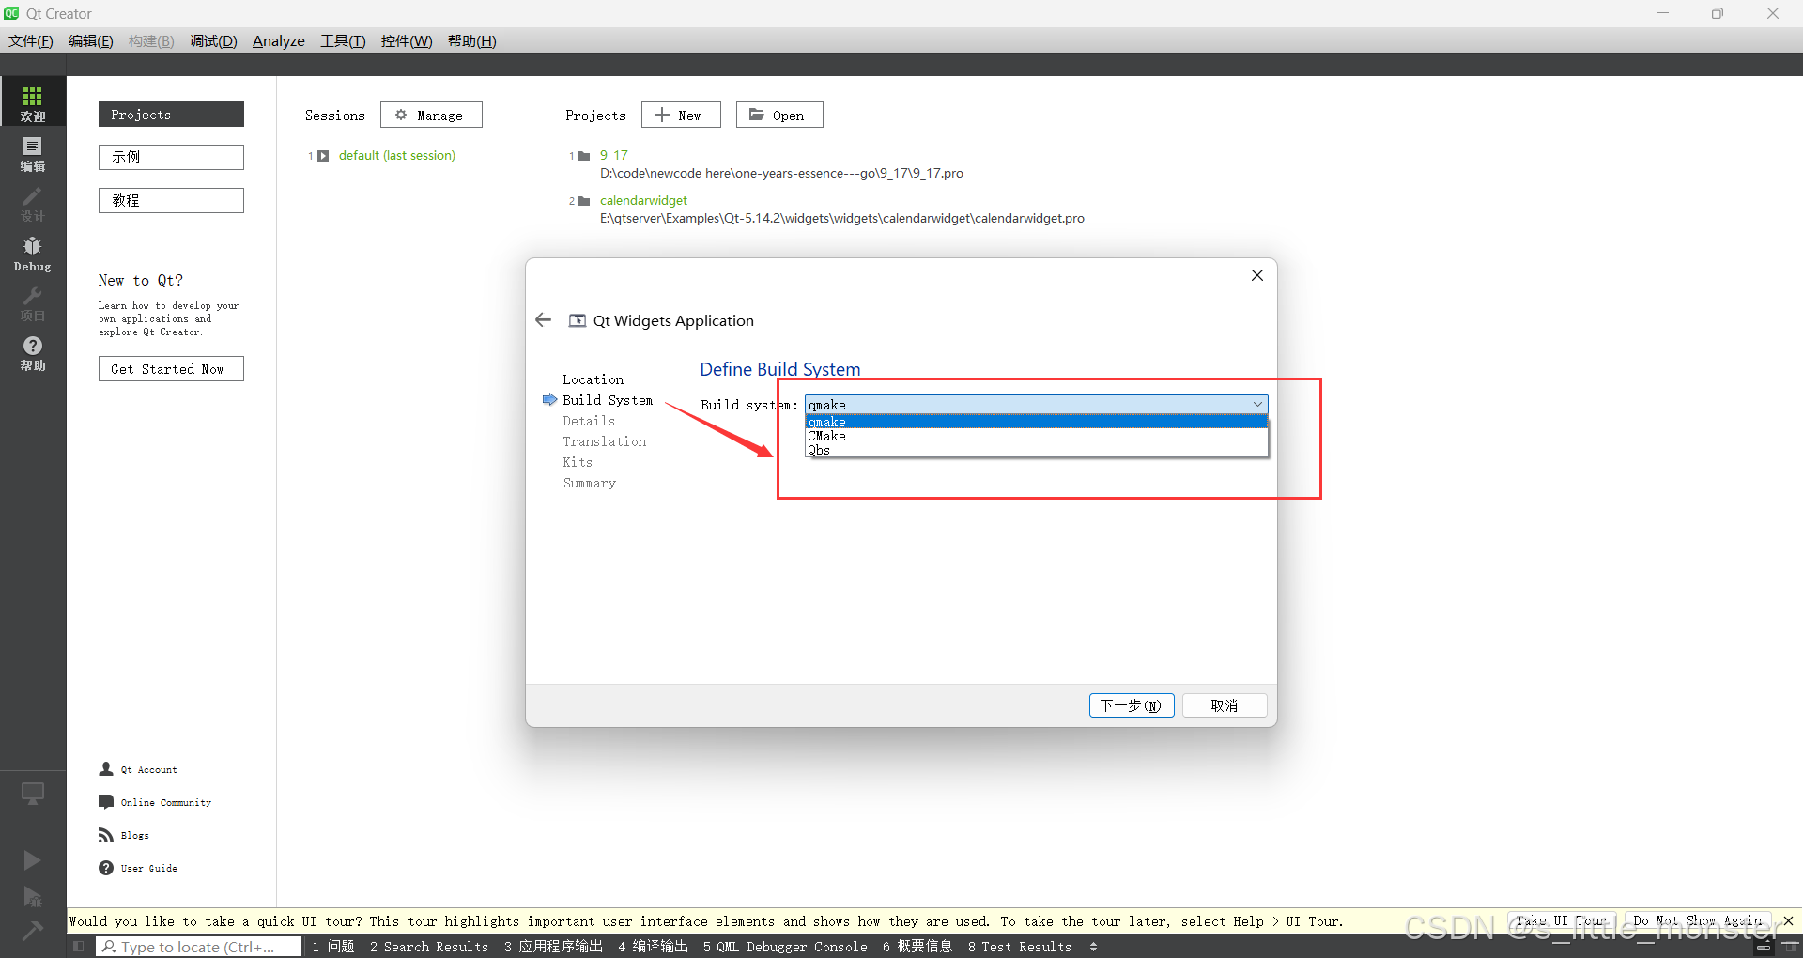
Task: Click Do Not Show Again
Action: point(1698,921)
